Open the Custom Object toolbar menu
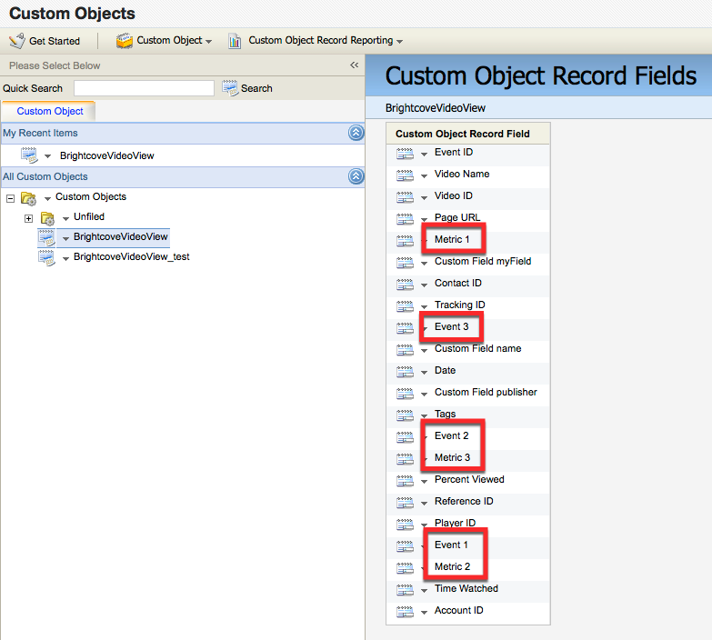Screen dimensions: 712x640 tap(208, 42)
